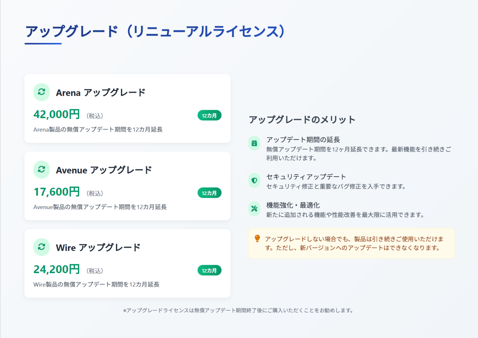Screen dimensions: 478x338
Task: Click the 12カ月 badge on Avenue card
Action: (209, 193)
